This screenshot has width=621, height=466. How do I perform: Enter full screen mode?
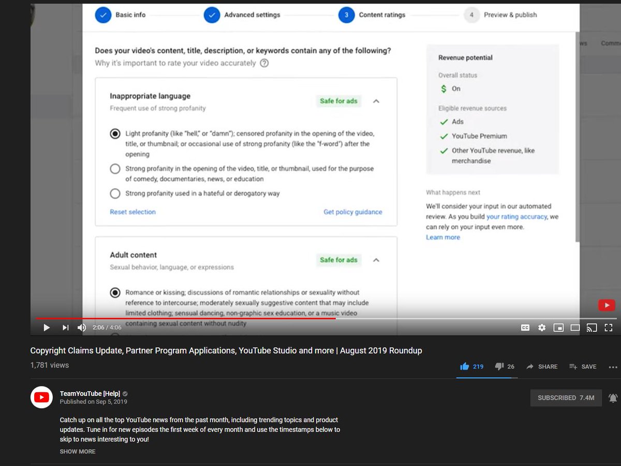pyautogui.click(x=609, y=328)
